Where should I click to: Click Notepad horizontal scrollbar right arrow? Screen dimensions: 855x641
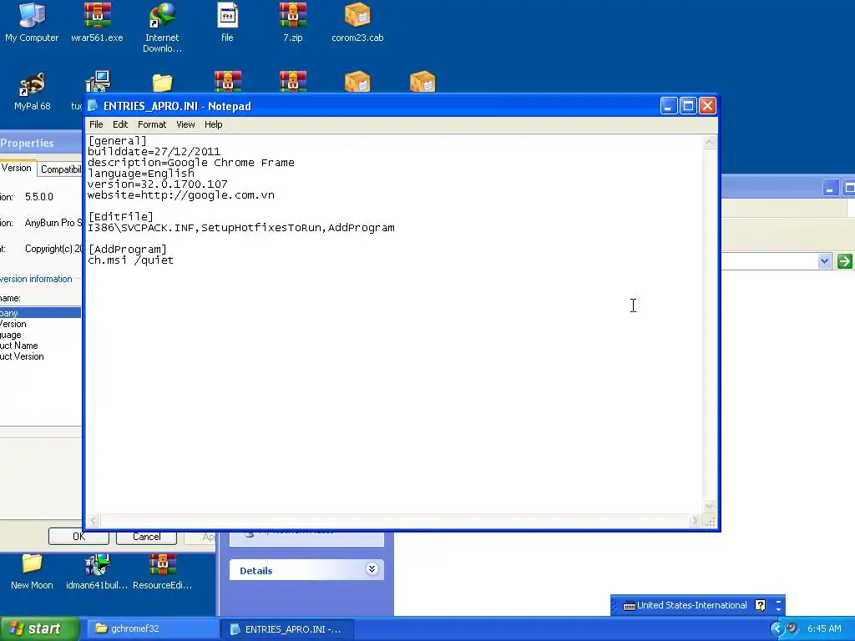694,521
